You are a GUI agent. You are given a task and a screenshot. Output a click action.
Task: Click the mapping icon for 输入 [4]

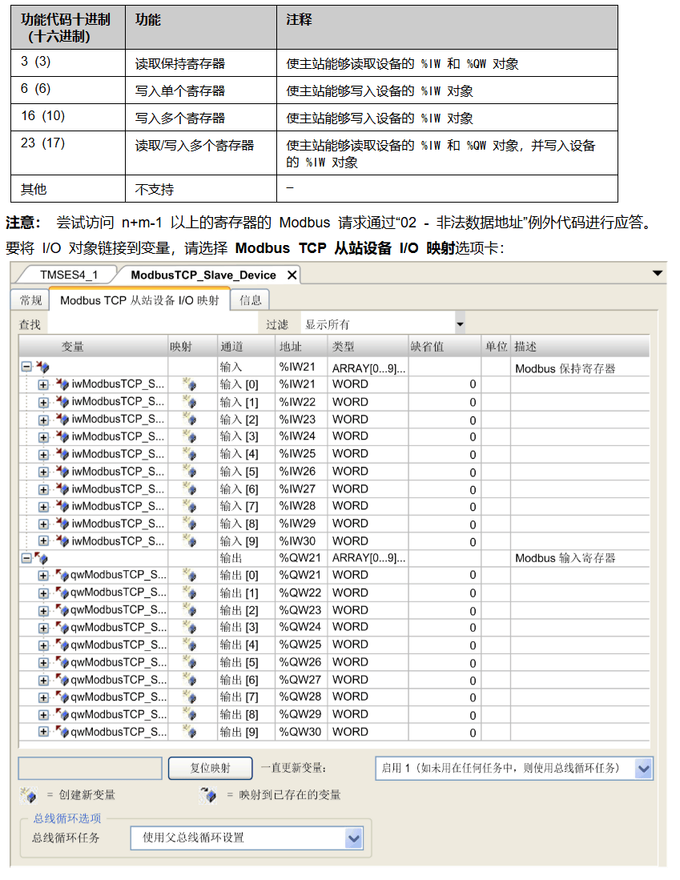pyautogui.click(x=190, y=454)
